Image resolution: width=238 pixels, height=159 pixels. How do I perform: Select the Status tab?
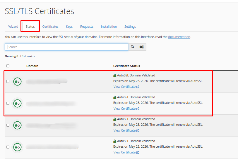30,27
